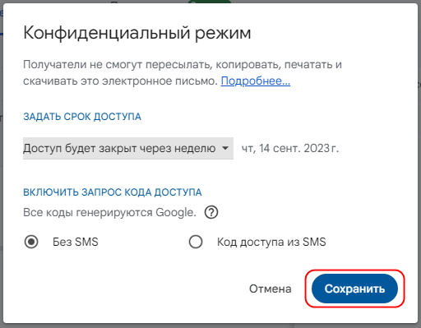Click the description text about recipients' restrictions
This screenshot has width=421, height=328.
pyautogui.click(x=183, y=72)
